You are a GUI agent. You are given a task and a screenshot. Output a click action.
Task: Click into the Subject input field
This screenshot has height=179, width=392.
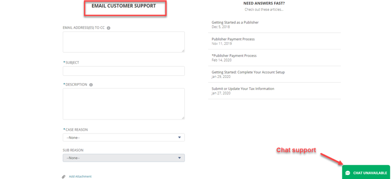(x=124, y=71)
